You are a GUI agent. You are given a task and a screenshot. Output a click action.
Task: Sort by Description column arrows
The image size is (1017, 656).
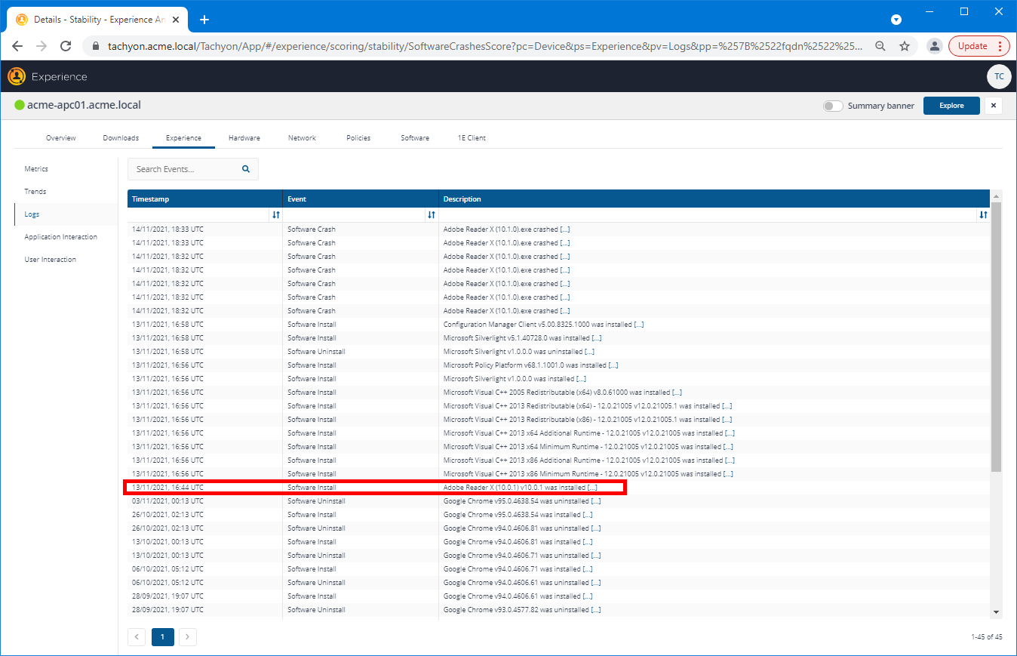click(983, 215)
